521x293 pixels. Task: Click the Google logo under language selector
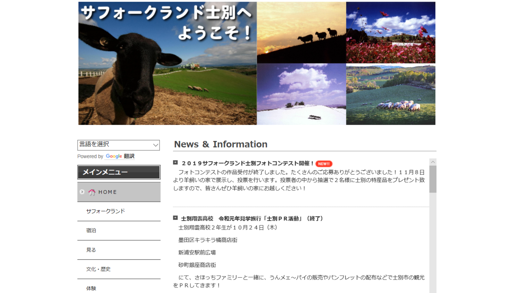pyautogui.click(x=114, y=156)
